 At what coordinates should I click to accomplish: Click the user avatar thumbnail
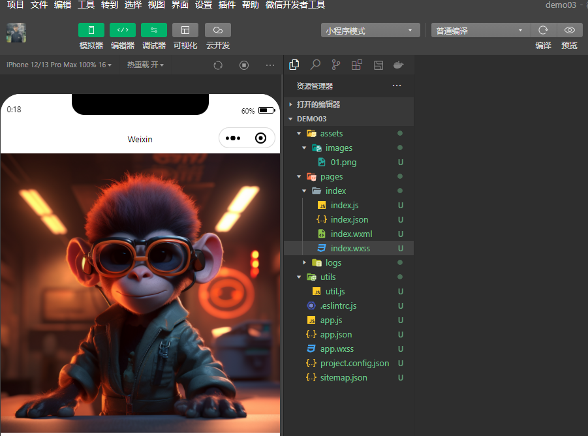(16, 33)
